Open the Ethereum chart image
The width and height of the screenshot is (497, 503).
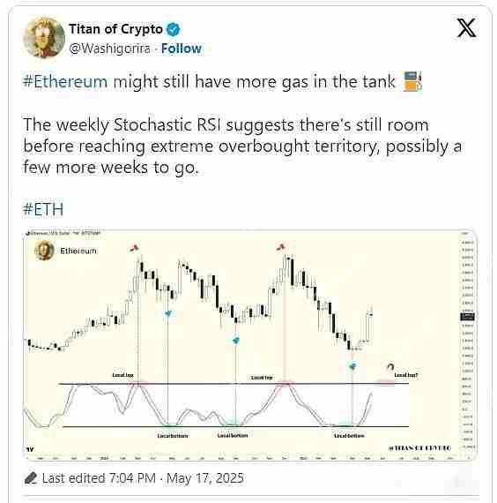[x=250, y=345]
